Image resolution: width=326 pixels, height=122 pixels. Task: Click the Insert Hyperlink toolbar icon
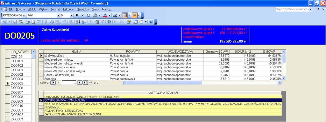71,22
